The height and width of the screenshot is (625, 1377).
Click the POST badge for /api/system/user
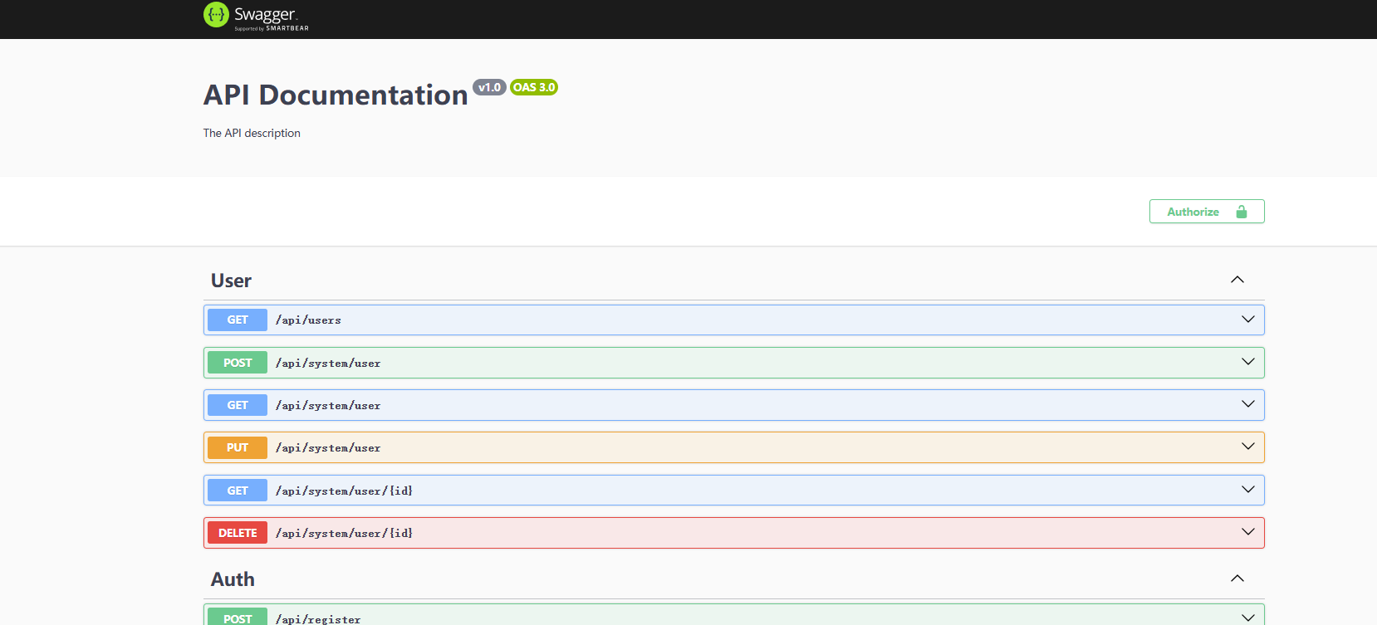coord(238,363)
